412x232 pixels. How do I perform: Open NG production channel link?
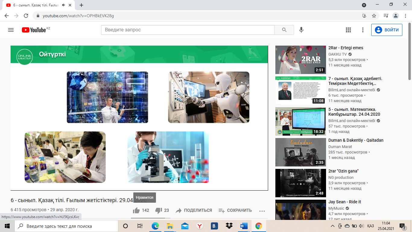341,177
